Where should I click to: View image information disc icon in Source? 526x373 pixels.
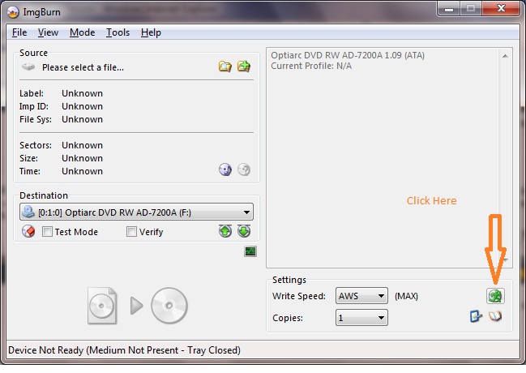[x=225, y=169]
